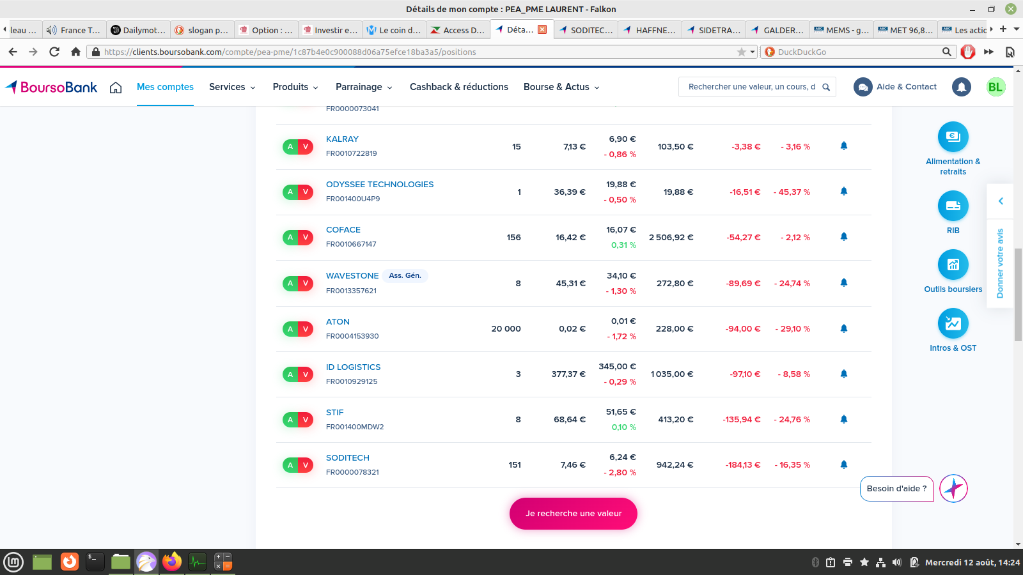Expand the Services menu
The width and height of the screenshot is (1023, 575).
(x=232, y=87)
